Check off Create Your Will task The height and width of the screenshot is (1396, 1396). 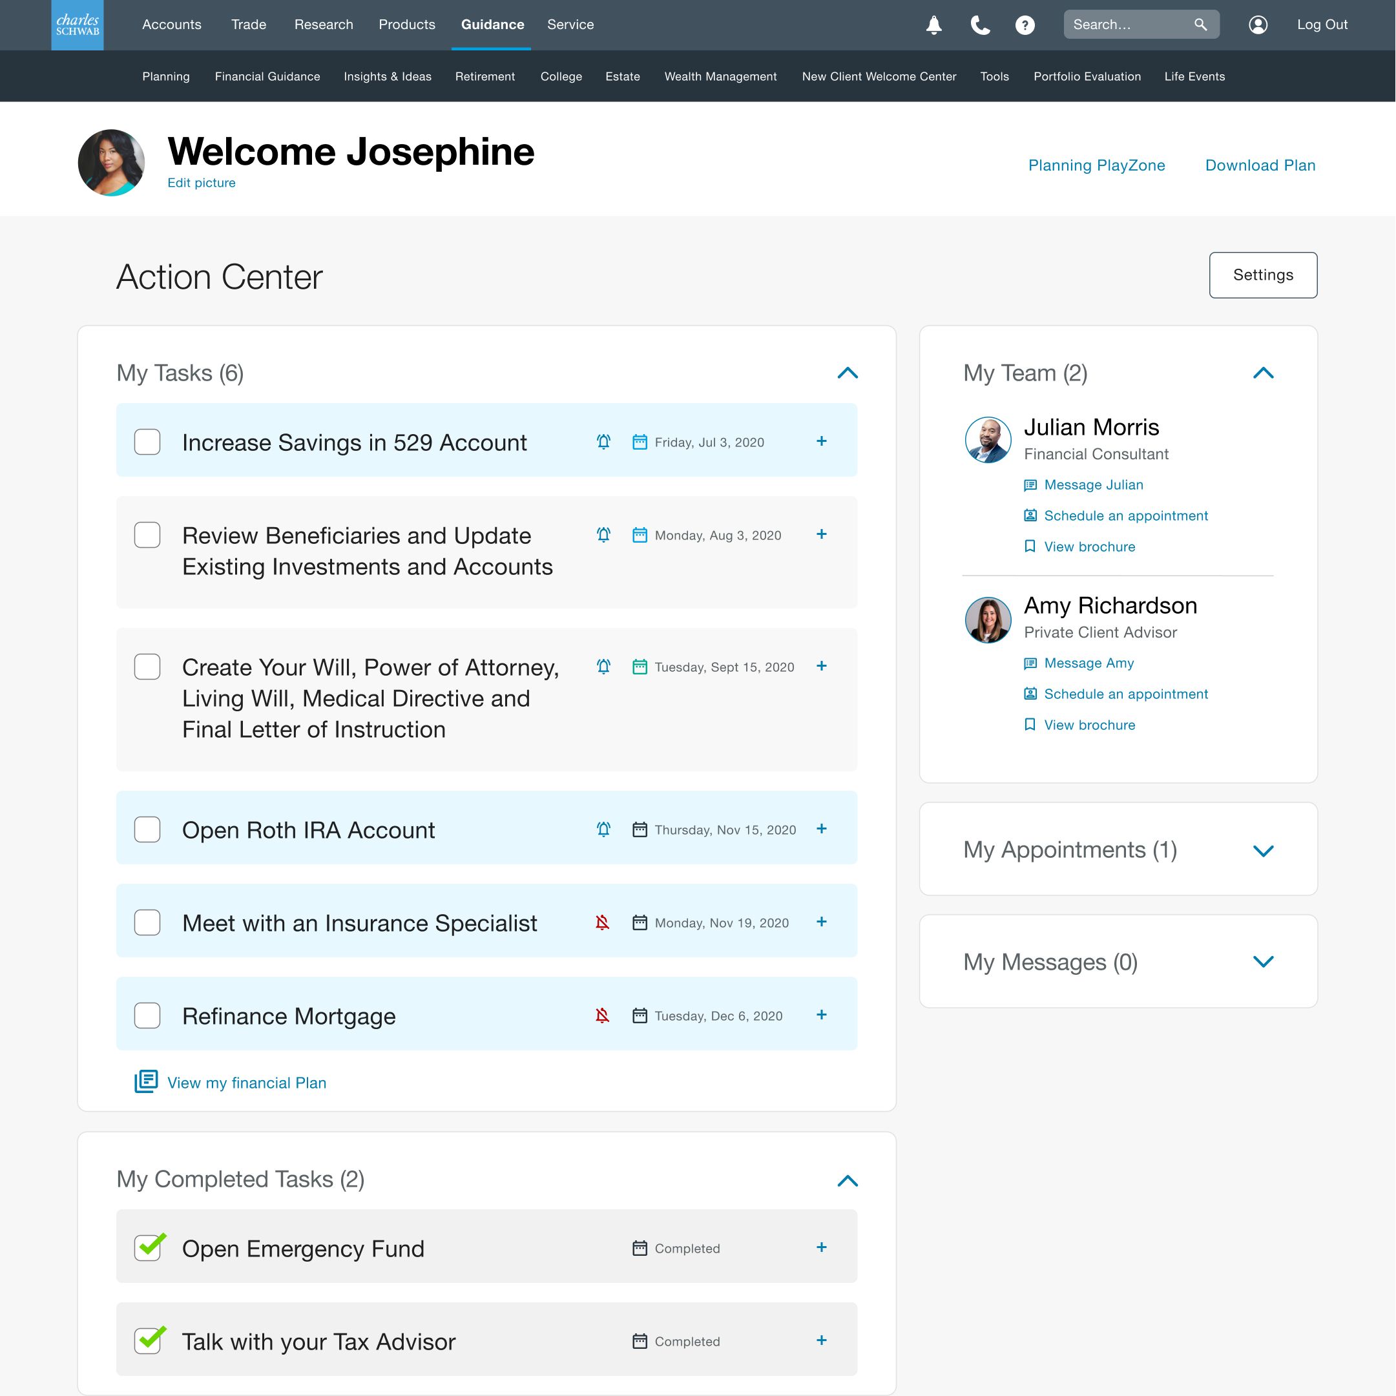click(147, 666)
